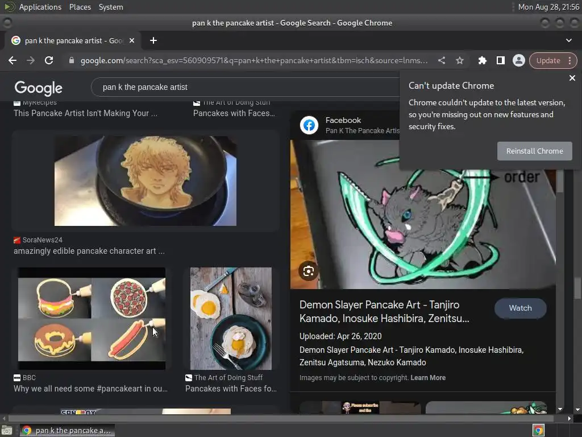Viewport: 582px width, 437px height.
Task: Open the tab search dropdown arrow
Action: tap(568, 40)
